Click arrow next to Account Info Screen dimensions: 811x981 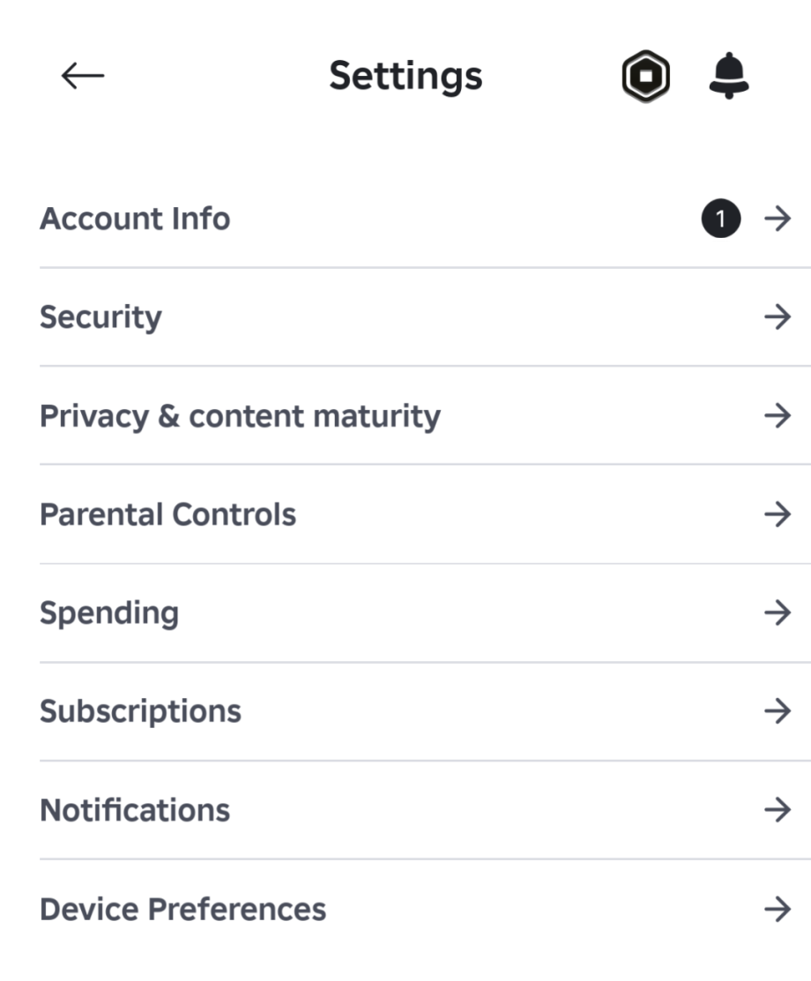(778, 219)
